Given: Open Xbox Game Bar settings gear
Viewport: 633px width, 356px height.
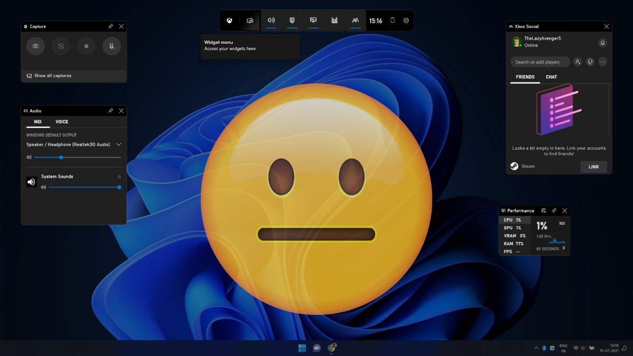Looking at the screenshot, I should coord(405,21).
